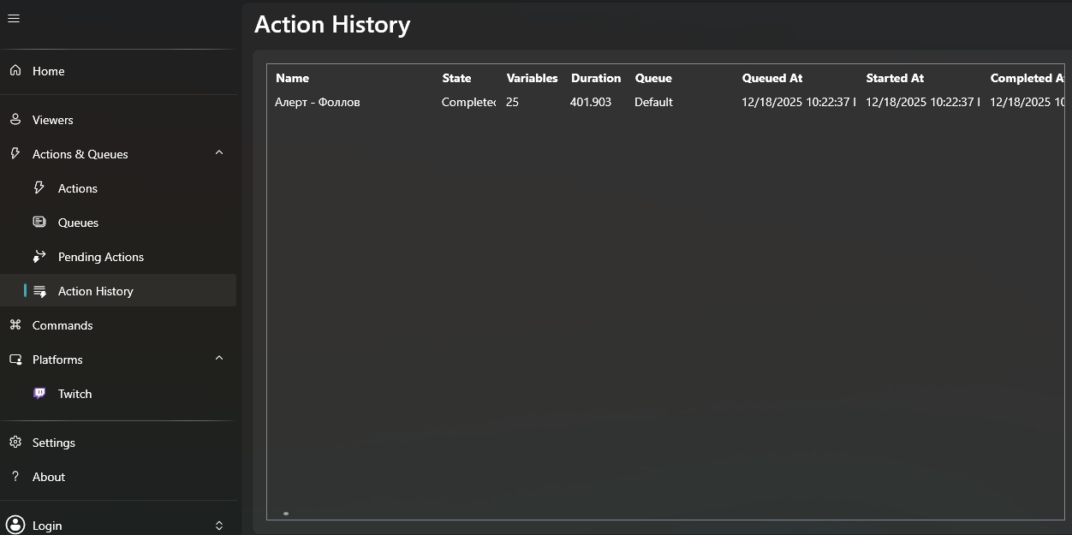
Task: Click the Settings gear icon
Action: tap(15, 443)
